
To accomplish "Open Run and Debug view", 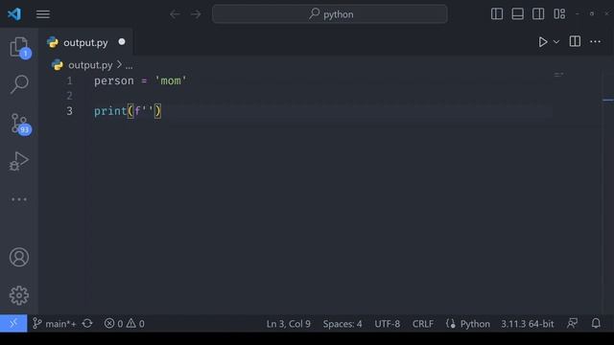I will (19, 161).
